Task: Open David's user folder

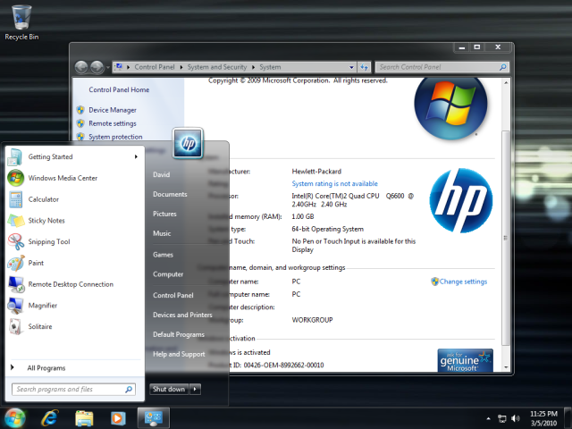Action: click(x=161, y=175)
